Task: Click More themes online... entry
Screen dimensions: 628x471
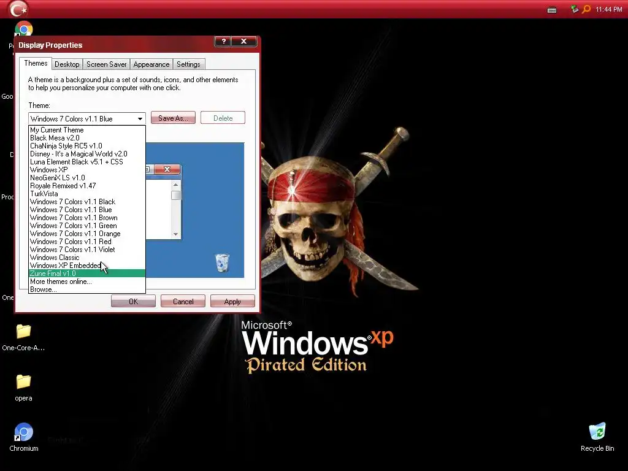Action: coord(87,281)
